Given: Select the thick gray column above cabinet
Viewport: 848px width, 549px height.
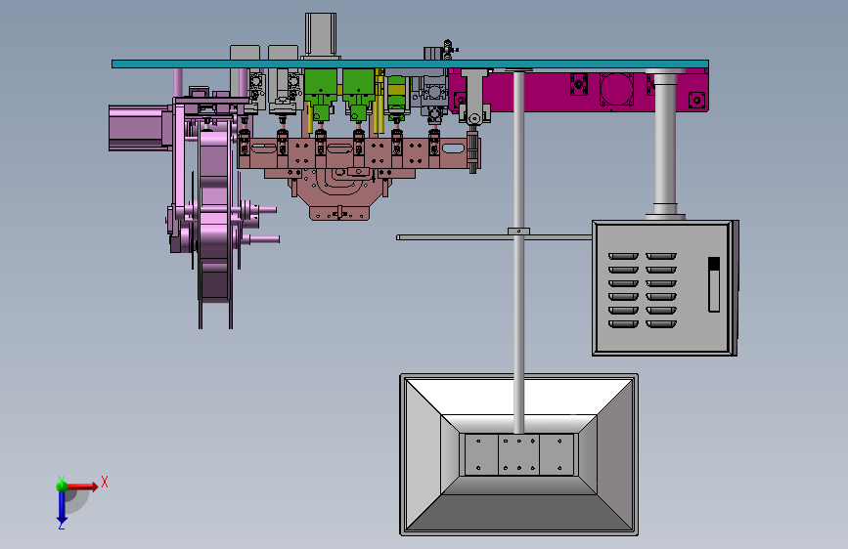Looking at the screenshot, I should [665, 144].
